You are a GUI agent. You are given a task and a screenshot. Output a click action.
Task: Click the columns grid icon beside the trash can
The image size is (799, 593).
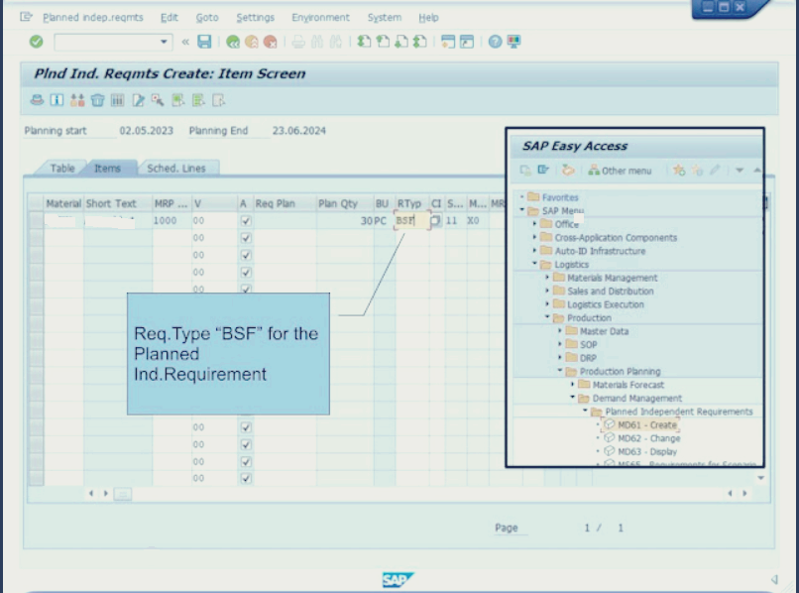pyautogui.click(x=117, y=100)
